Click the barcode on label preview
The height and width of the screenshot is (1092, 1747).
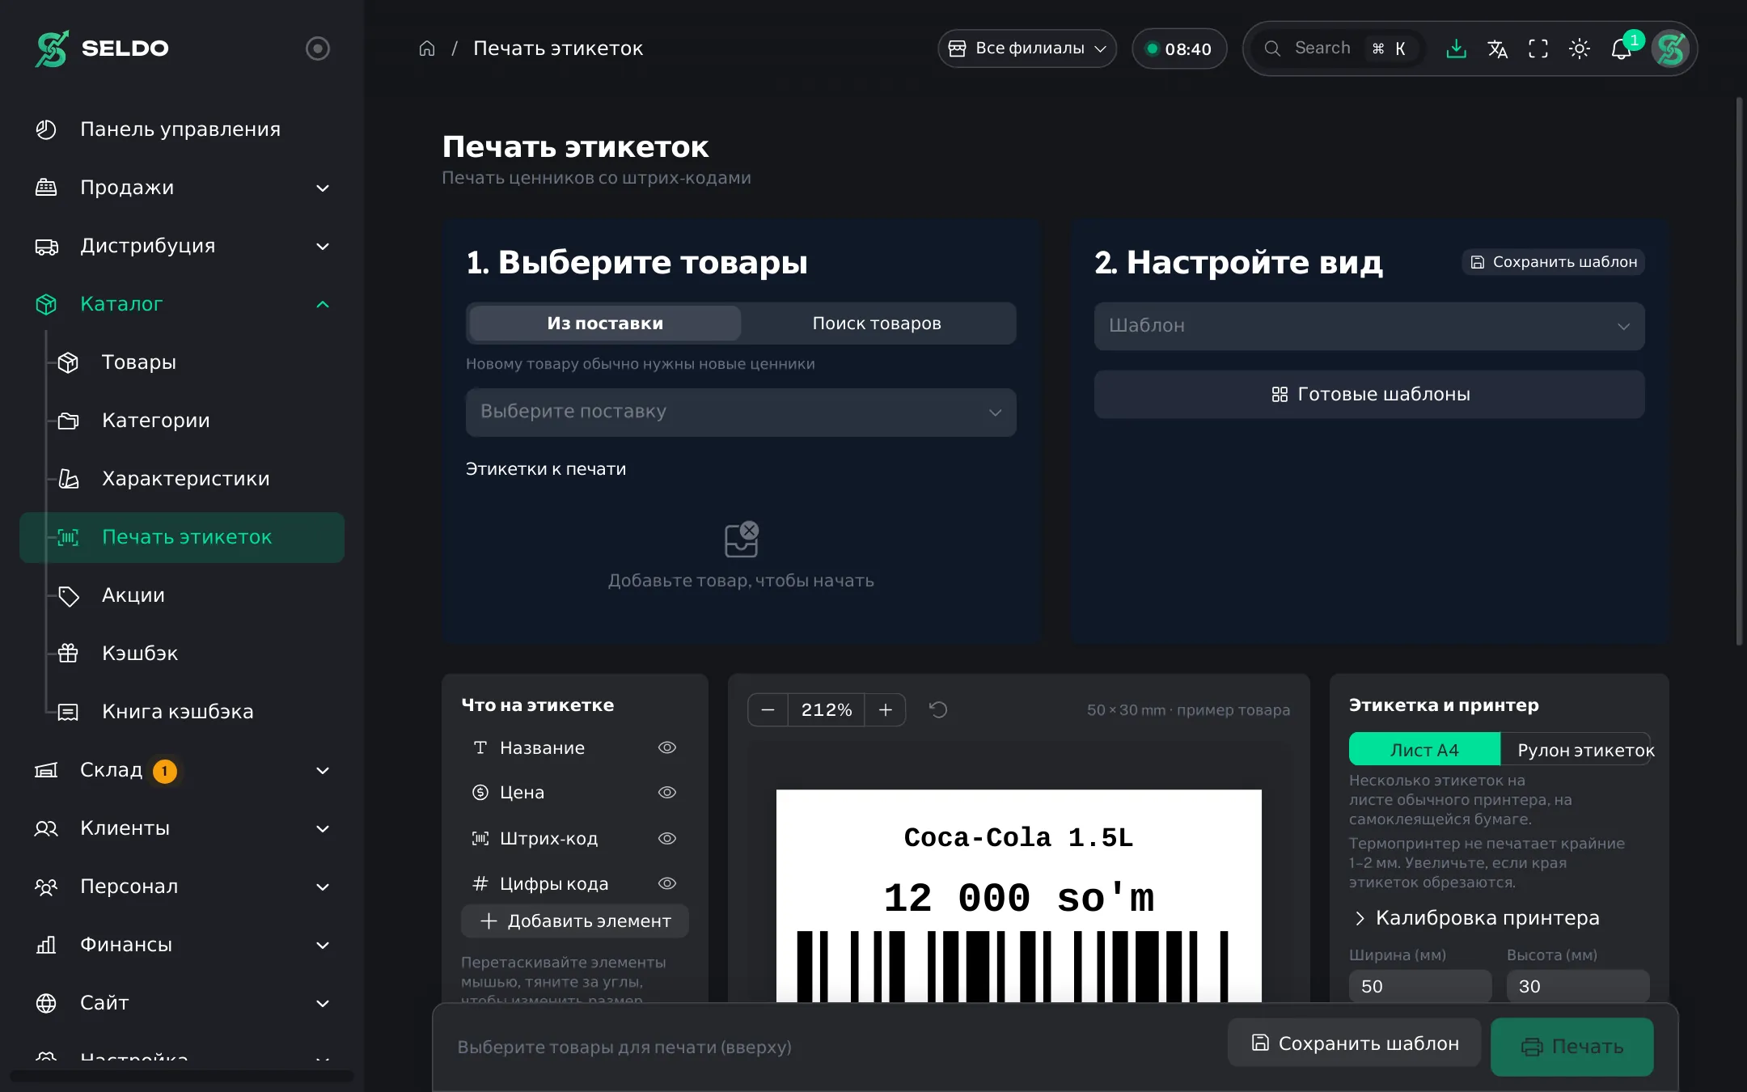(x=1013, y=966)
